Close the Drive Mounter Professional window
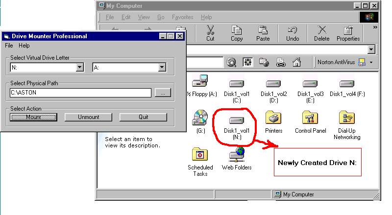The image size is (392, 215). 179,36
